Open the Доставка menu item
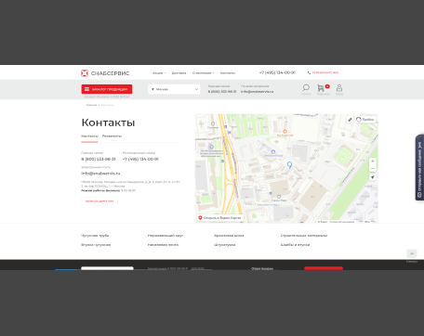The image size is (424, 336). click(x=179, y=73)
